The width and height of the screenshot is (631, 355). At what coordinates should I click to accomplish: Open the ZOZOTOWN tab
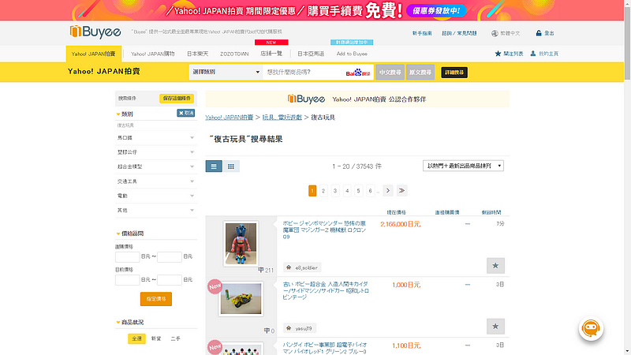coord(234,54)
